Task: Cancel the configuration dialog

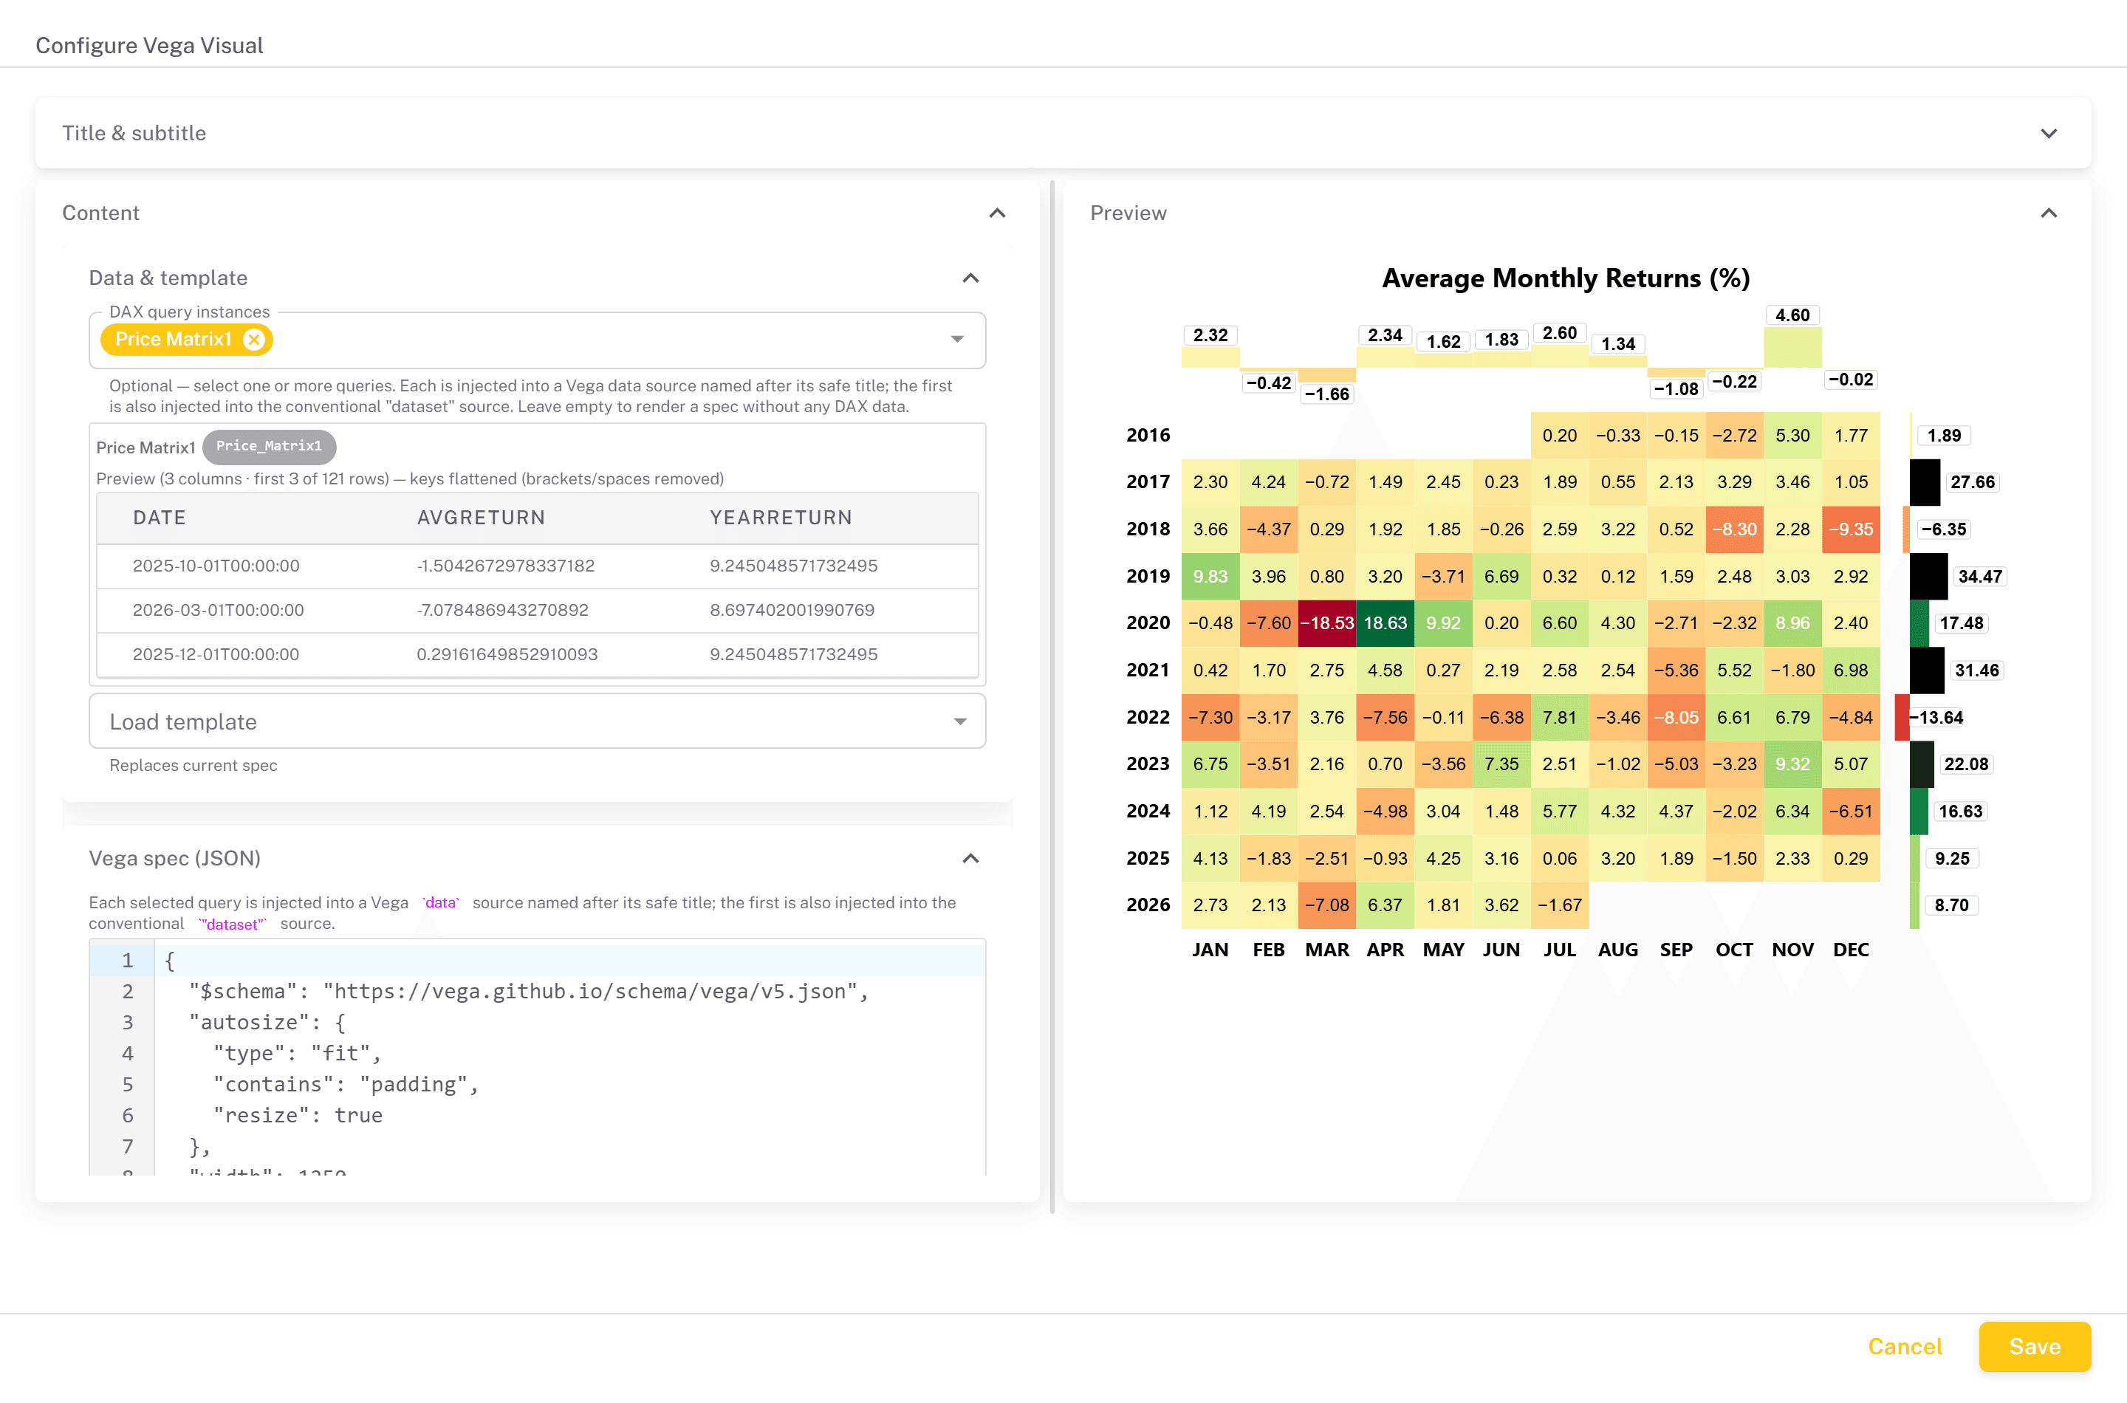Action: (x=1904, y=1345)
